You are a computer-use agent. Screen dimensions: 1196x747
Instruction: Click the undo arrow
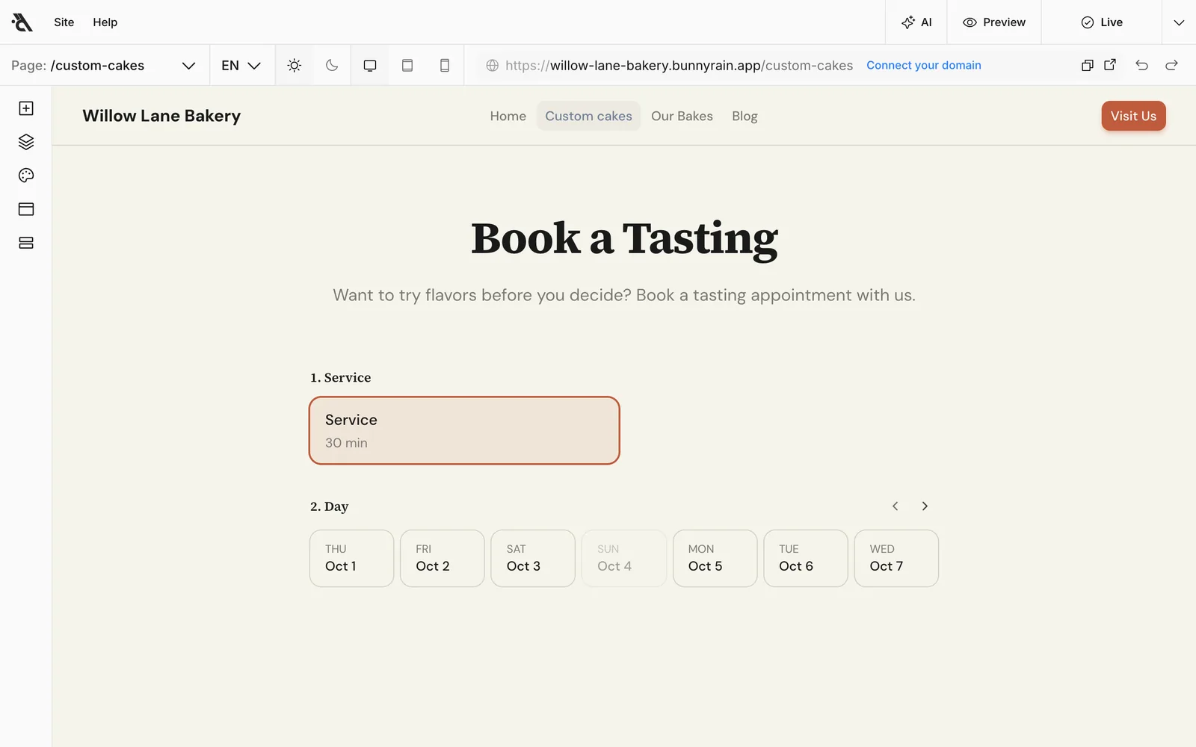[x=1141, y=65]
